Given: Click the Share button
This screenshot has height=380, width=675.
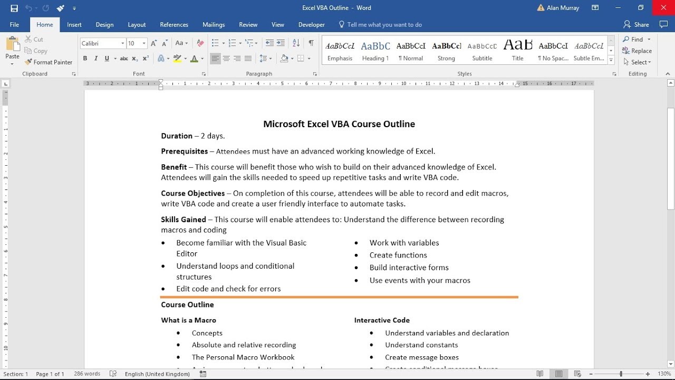Looking at the screenshot, I should click(636, 25).
